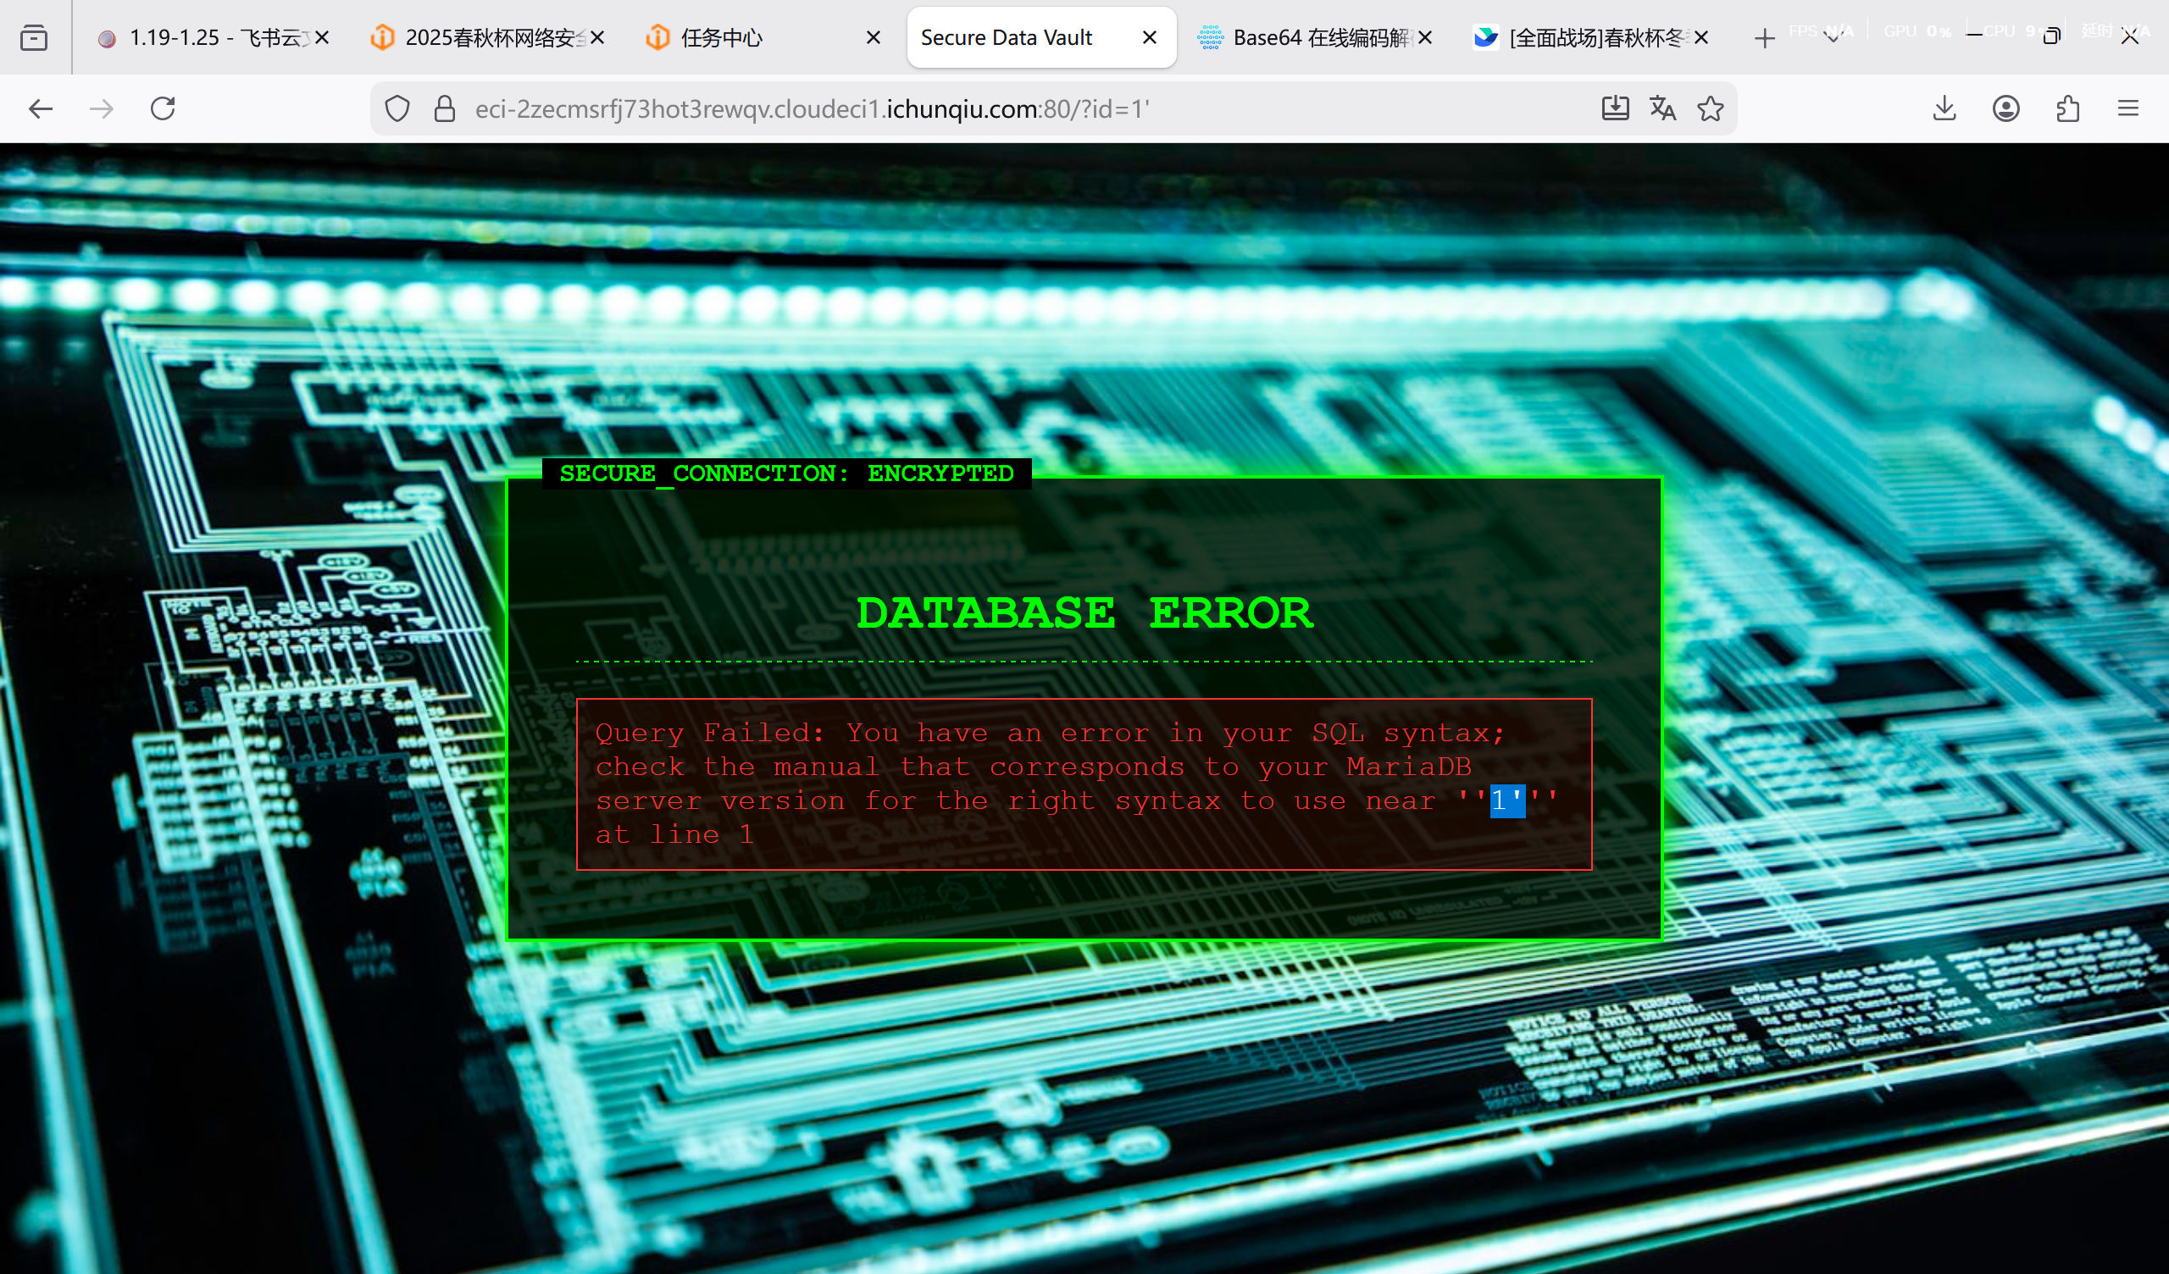Screen dimensions: 2169x1274
Task: Click the browser back arrow
Action: point(41,108)
